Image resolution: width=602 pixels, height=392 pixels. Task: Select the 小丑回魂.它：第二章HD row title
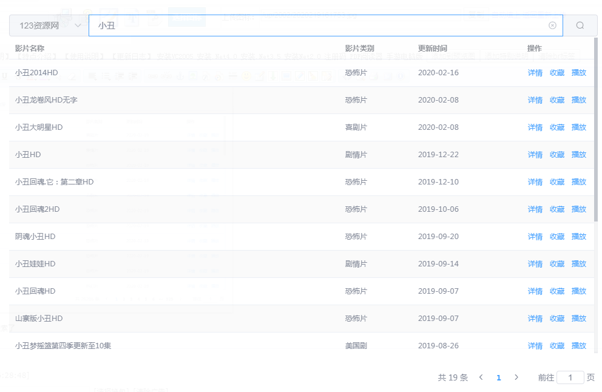tap(55, 182)
